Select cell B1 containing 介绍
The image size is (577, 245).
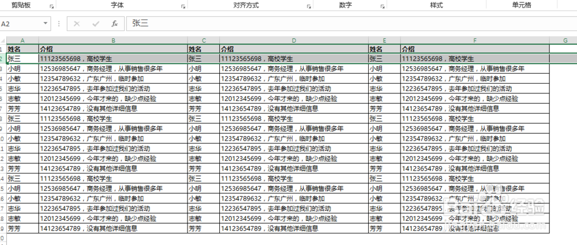tap(113, 49)
